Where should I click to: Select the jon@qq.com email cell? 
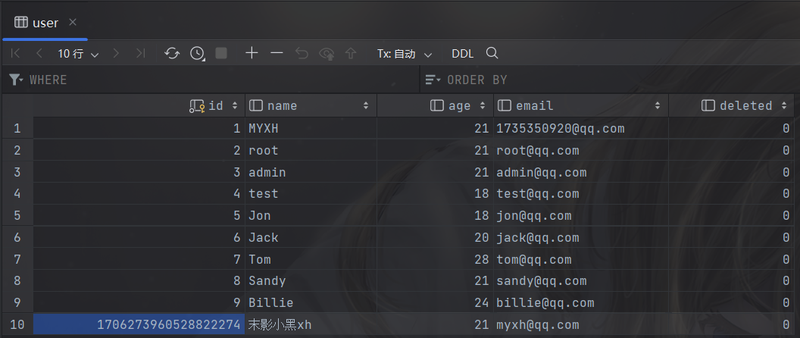tap(580, 215)
